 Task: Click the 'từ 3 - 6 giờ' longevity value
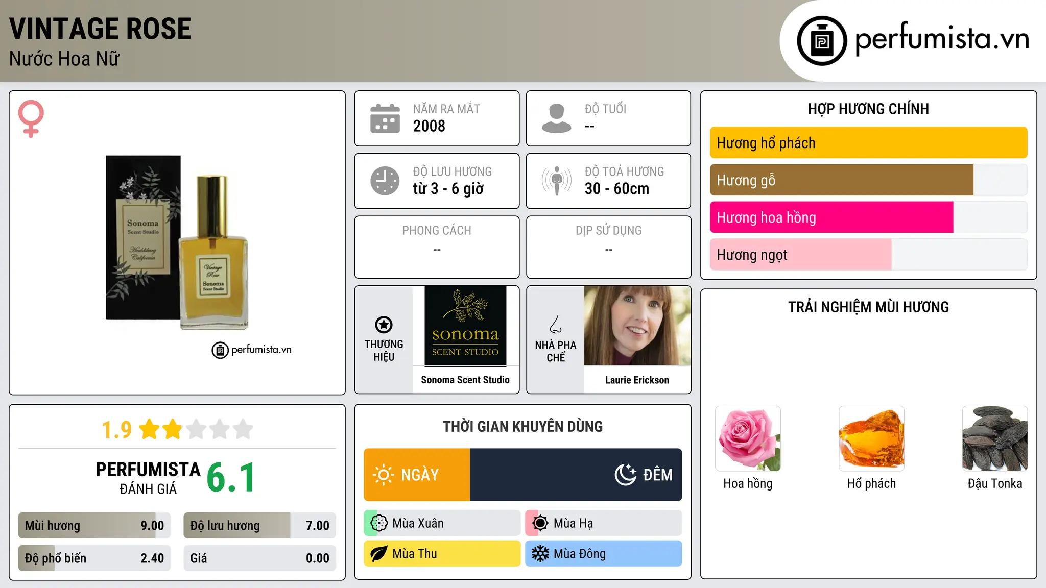pos(448,189)
